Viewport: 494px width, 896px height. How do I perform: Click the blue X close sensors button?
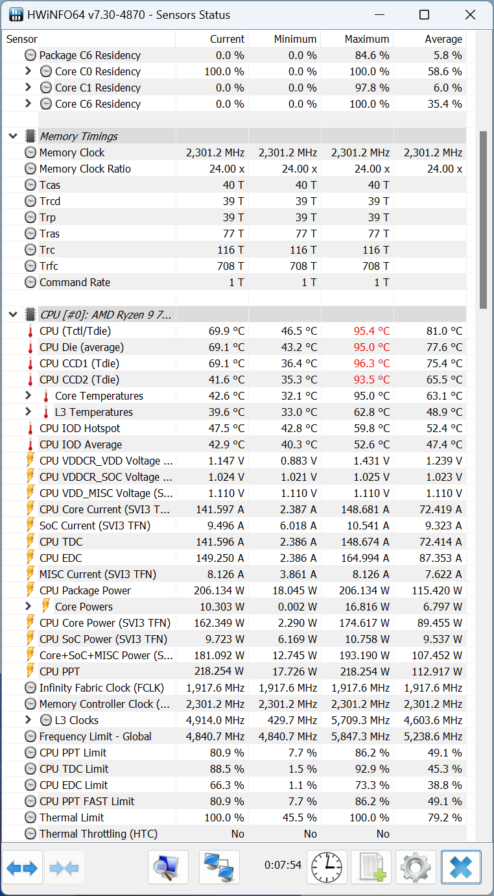tap(461, 867)
